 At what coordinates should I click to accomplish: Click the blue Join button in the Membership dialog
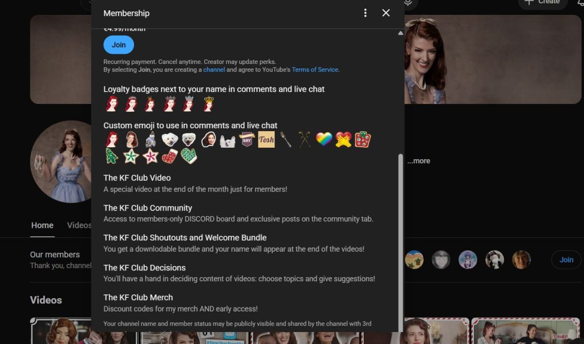[119, 44]
